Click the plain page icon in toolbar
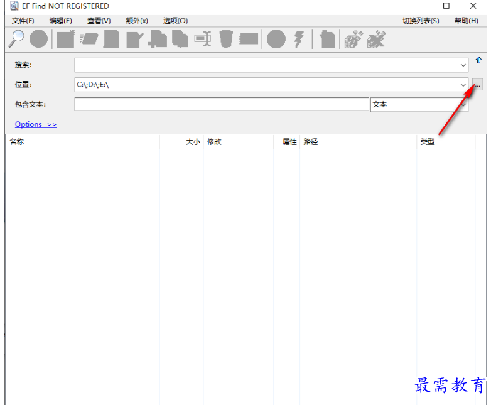This screenshot has height=405, width=491. tap(112, 39)
